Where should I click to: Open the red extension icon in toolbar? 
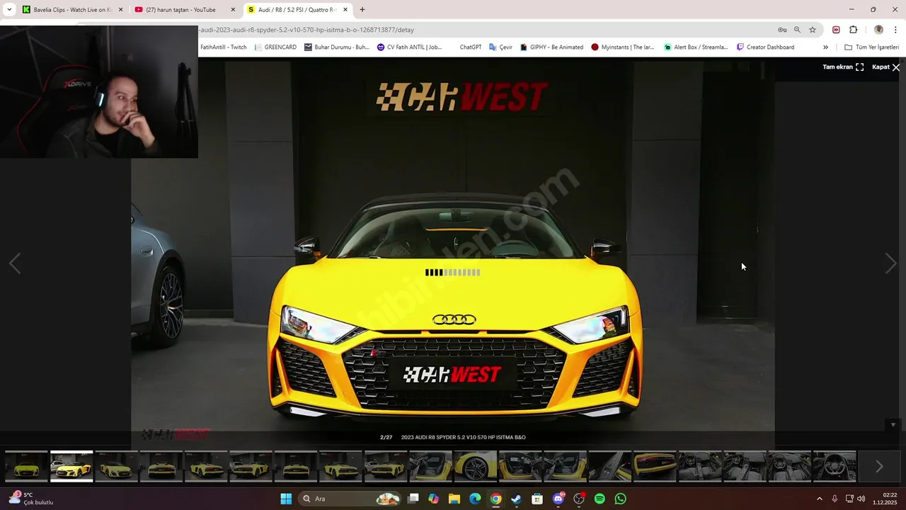point(836,30)
